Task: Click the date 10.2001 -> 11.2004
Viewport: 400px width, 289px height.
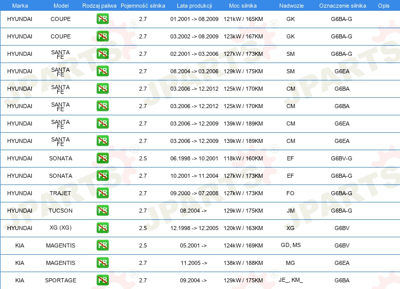Action: click(x=194, y=176)
